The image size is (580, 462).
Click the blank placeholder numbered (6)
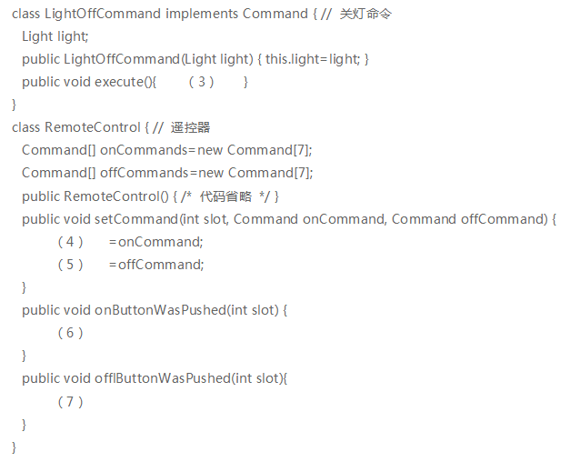click(x=70, y=333)
